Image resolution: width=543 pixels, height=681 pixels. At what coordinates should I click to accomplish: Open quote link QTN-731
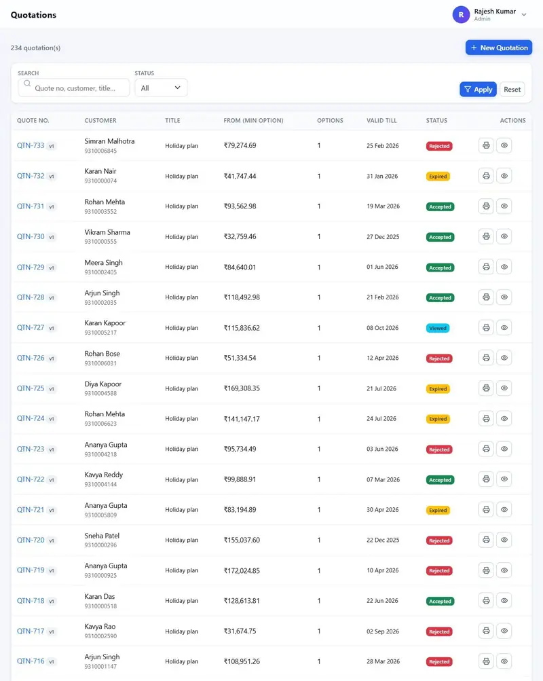(31, 206)
